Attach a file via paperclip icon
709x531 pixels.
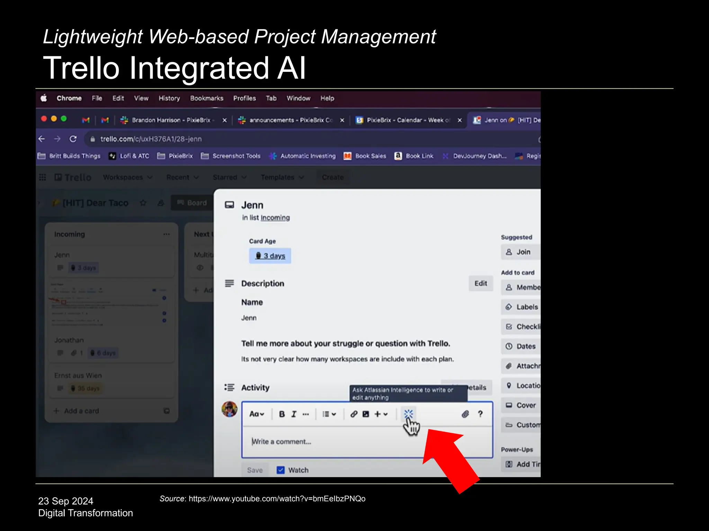465,414
